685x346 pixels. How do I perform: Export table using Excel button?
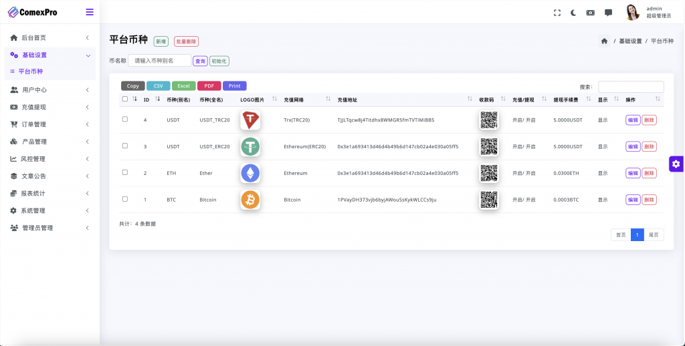(183, 85)
